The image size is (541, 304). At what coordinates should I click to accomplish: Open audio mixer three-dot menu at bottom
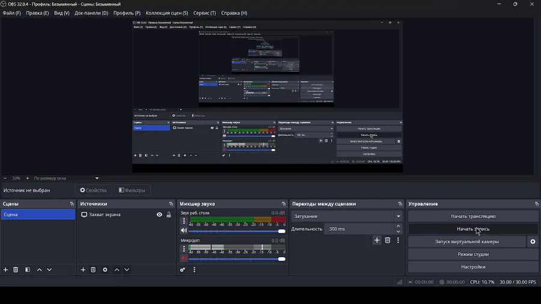(194, 270)
